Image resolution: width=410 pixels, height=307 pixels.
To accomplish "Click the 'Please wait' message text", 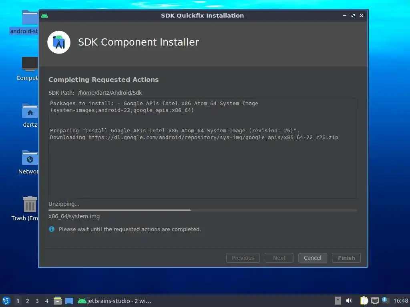I will point(130,229).
